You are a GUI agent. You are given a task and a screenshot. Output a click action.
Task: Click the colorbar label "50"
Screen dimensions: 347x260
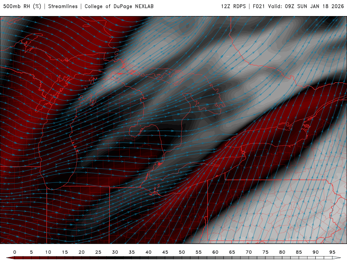(x=182, y=252)
